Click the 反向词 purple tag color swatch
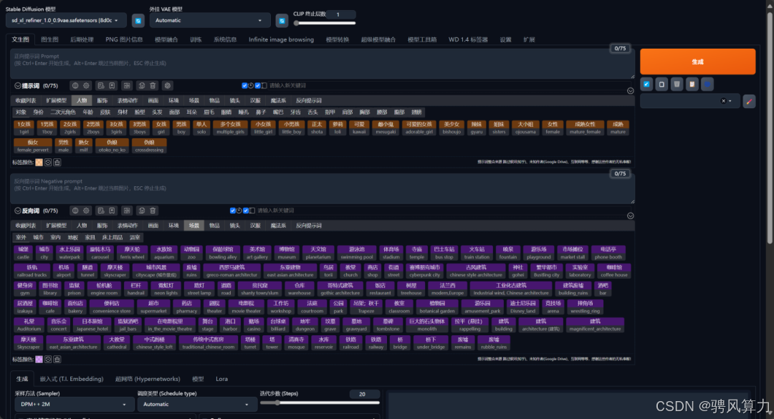Screen dimensions: 774x419 tap(39, 360)
